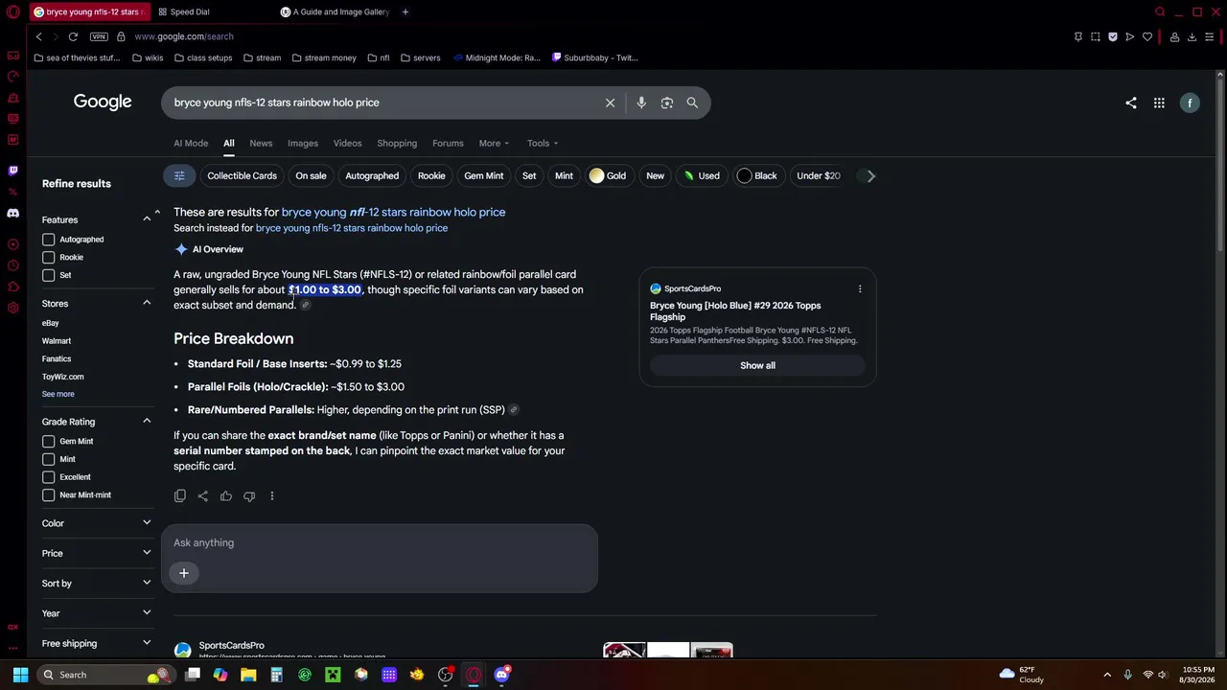The height and width of the screenshot is (690, 1227).
Task: Apply the Collectible Cards filter chip
Action: (242, 175)
